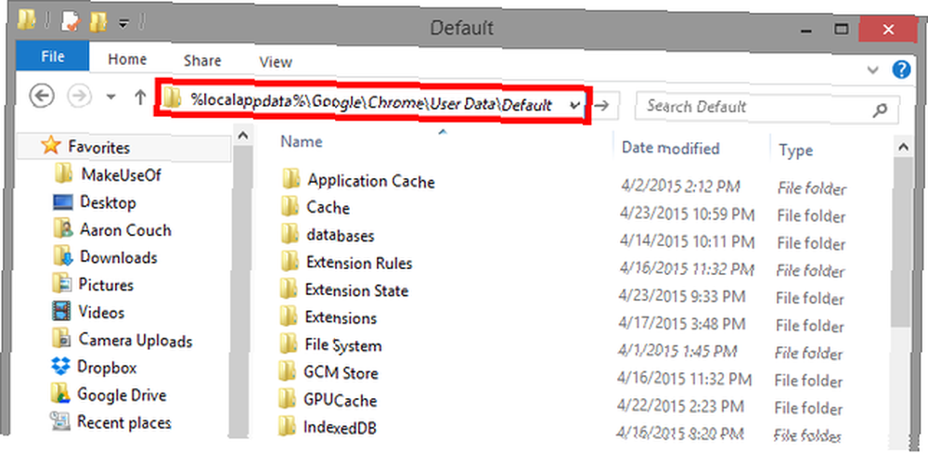Expand the address bar history dropdown

(x=574, y=106)
